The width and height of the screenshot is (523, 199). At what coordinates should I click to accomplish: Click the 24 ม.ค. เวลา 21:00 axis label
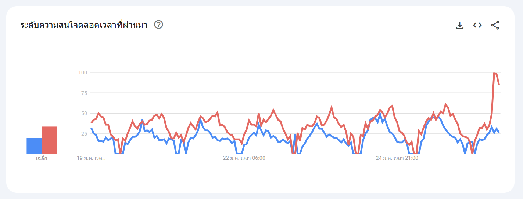[x=397, y=158]
